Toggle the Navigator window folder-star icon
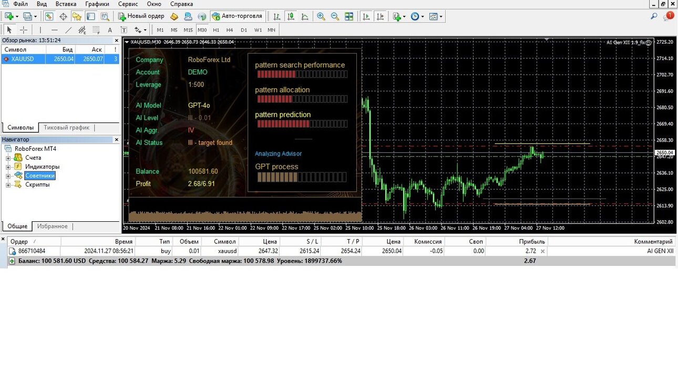This screenshot has width=678, height=381. 77,16
